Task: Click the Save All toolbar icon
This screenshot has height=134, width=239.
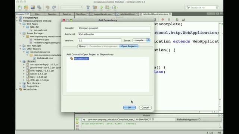Action: click(x=39, y=7)
